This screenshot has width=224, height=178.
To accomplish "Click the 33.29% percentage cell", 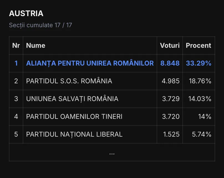I will pos(198,63).
